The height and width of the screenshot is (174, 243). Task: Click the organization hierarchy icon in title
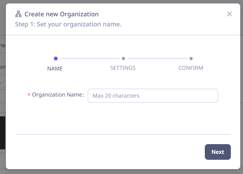18,14
